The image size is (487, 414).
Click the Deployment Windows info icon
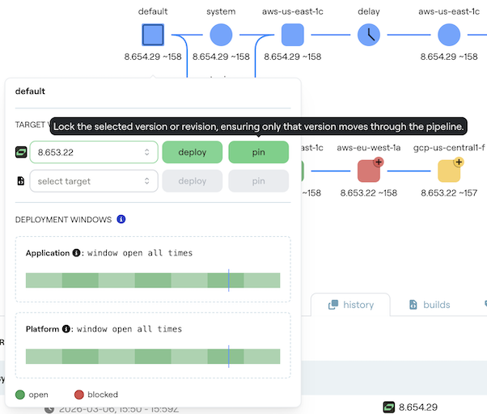pyautogui.click(x=121, y=219)
